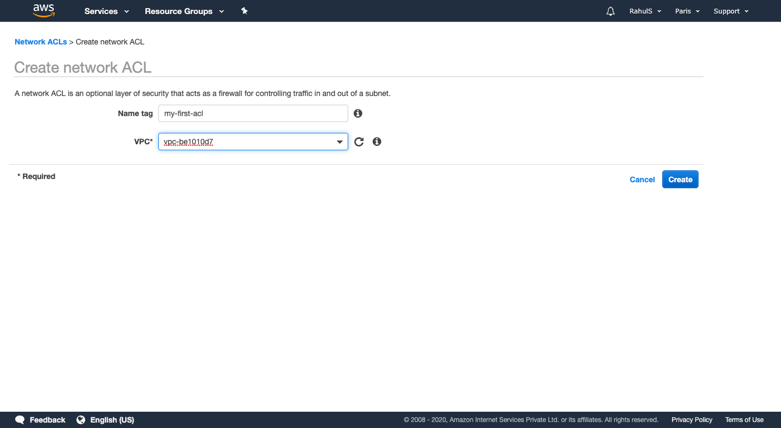The height and width of the screenshot is (428, 781).
Task: Click the pin shortcut icon in navbar
Action: [x=244, y=10]
